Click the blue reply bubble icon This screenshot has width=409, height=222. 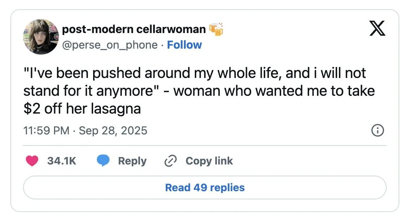click(x=103, y=161)
